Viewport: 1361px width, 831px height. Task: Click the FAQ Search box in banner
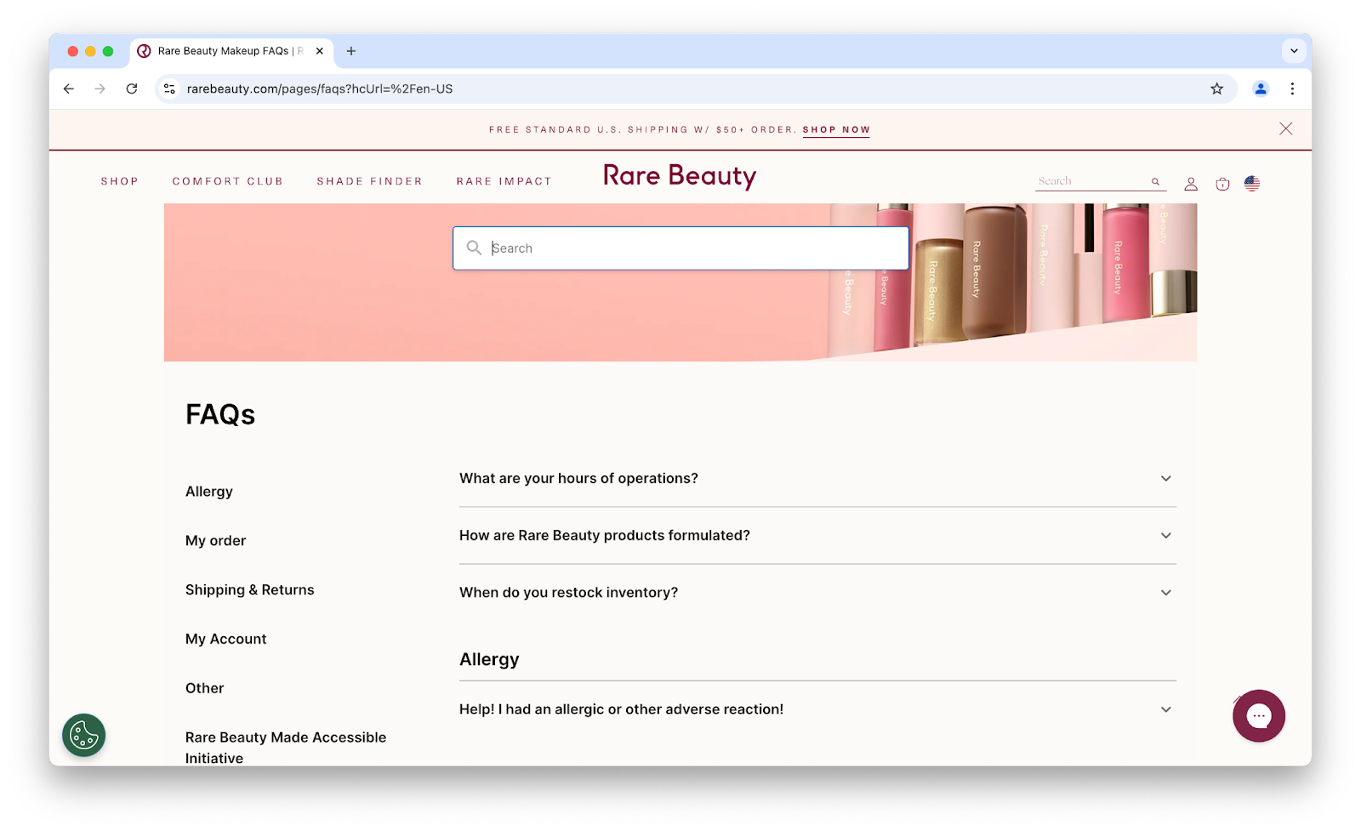[x=680, y=248]
